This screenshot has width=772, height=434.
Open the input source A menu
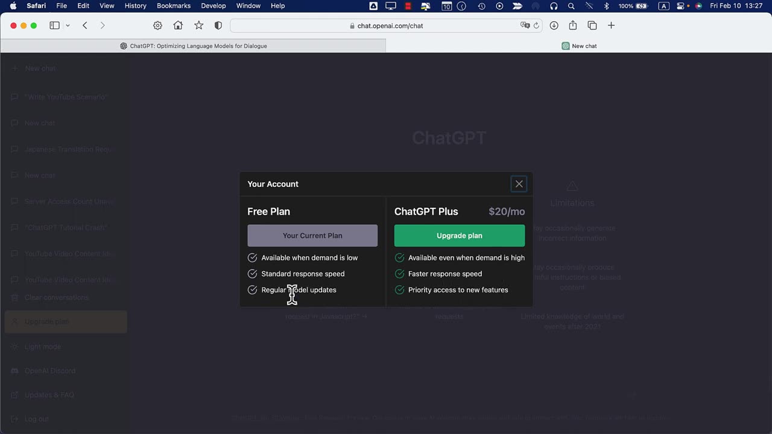[x=663, y=6]
